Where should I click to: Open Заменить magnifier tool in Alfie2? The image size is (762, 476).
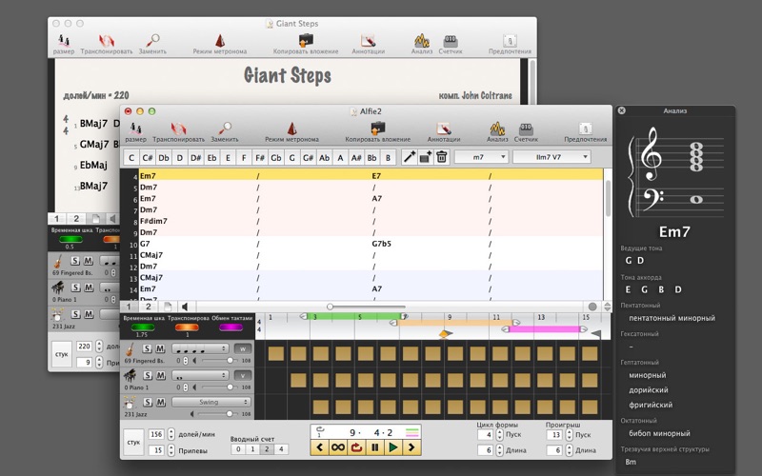click(x=225, y=132)
